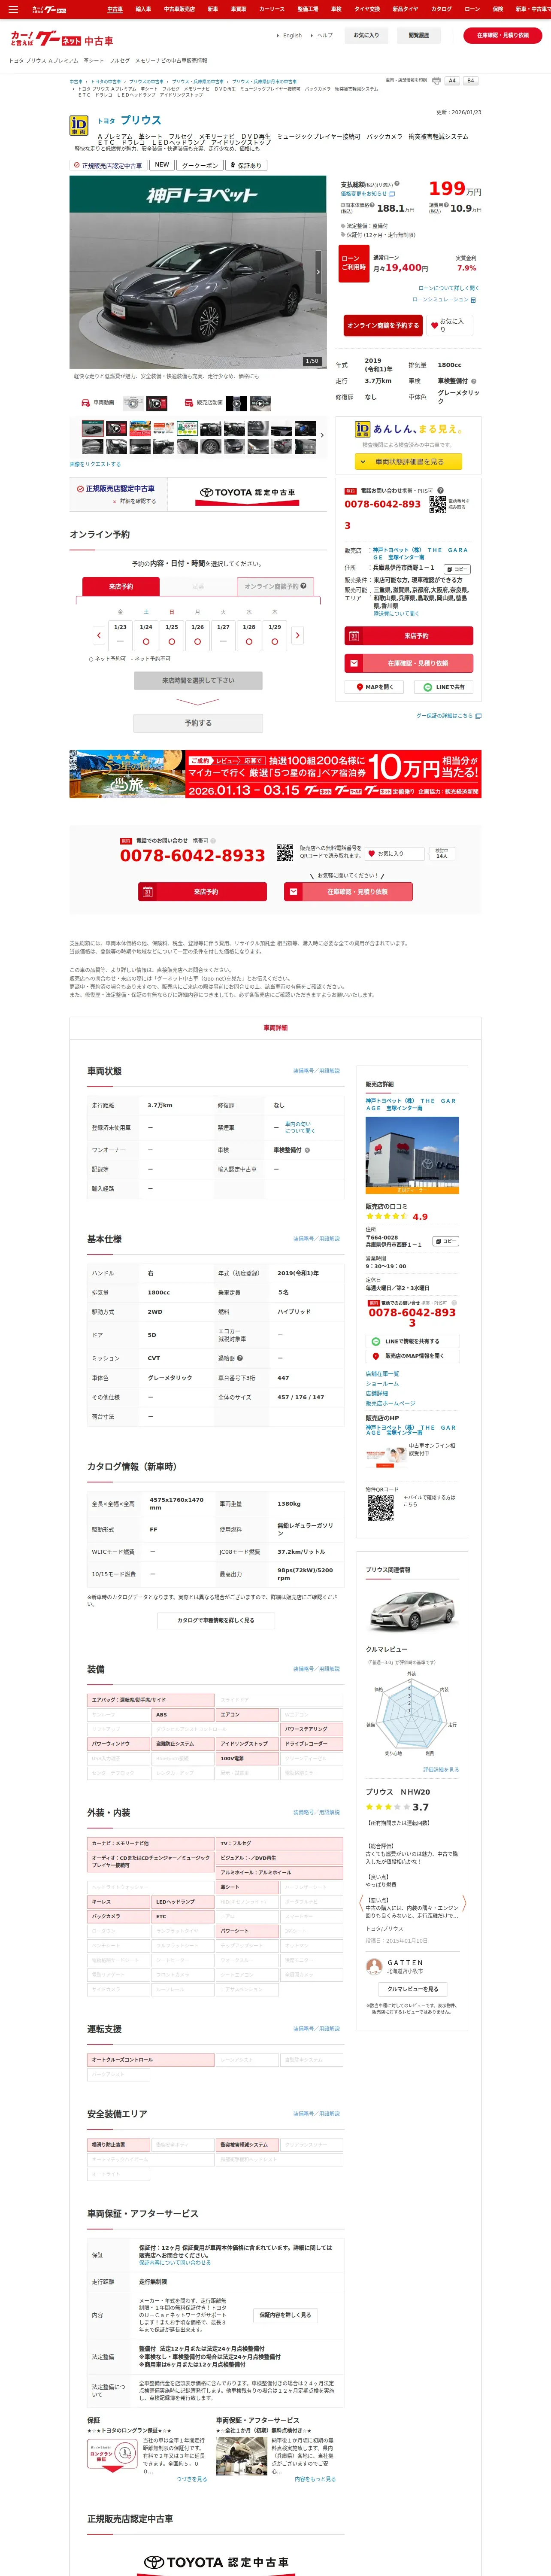Click heart お気に入り button near price
Image resolution: width=551 pixels, height=2576 pixels.
pyautogui.click(x=450, y=325)
